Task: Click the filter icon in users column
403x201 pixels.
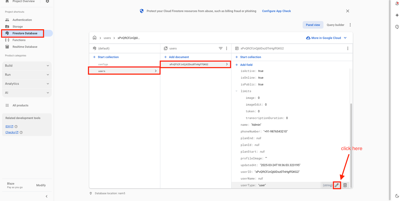Action: coord(221,48)
